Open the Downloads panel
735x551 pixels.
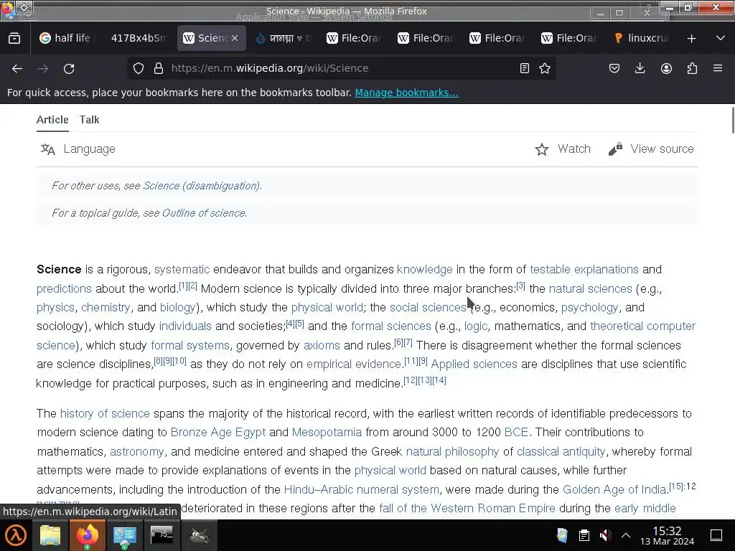pyautogui.click(x=640, y=68)
